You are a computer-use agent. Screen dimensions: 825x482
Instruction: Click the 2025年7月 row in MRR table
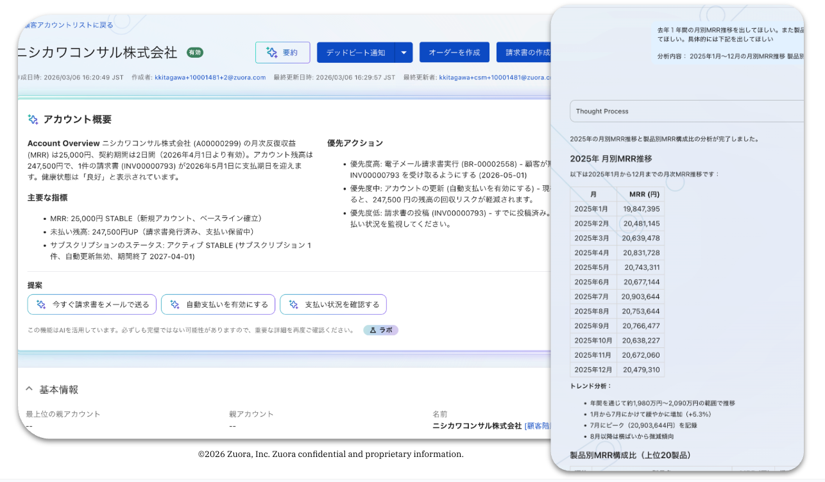[617, 297]
